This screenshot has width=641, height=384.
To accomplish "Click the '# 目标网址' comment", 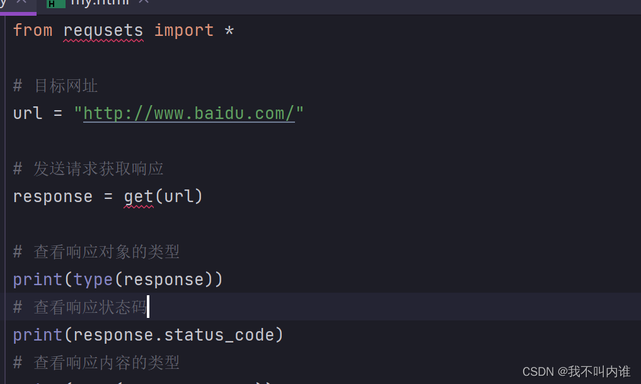I will click(x=55, y=86).
